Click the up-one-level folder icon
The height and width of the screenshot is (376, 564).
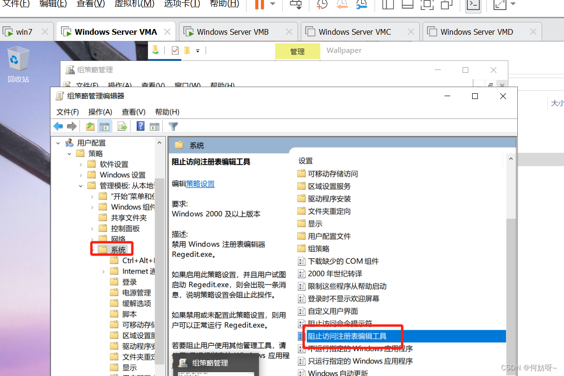tap(90, 126)
